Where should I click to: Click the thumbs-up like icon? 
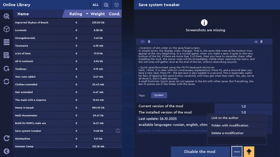[256, 42]
